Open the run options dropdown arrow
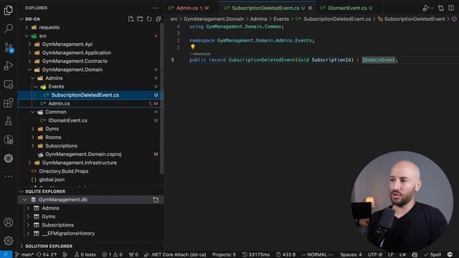The width and height of the screenshot is (459, 258). click(432, 8)
